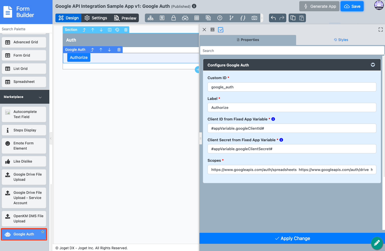Click the branch-style icon in toolbar

click(x=231, y=18)
